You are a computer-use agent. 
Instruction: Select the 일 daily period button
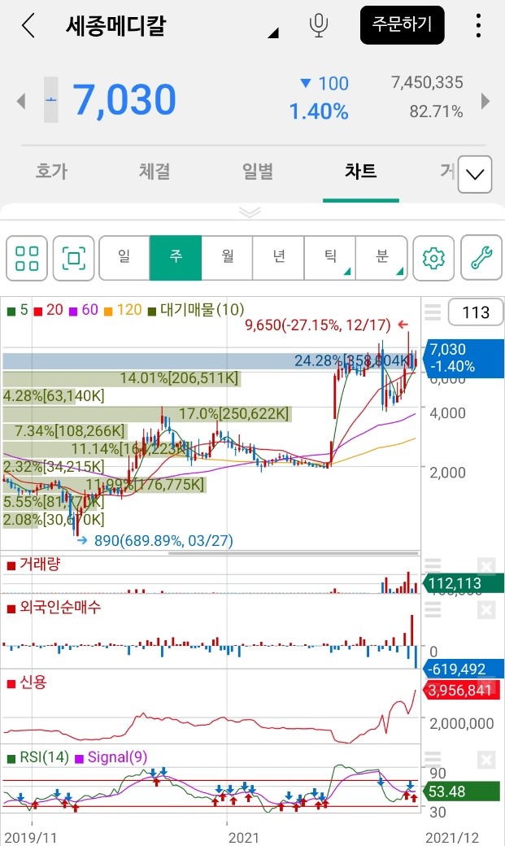click(x=124, y=258)
